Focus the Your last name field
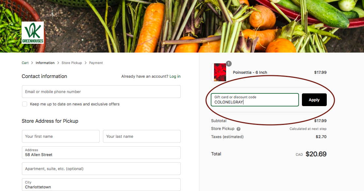The image size is (364, 191). click(141, 136)
